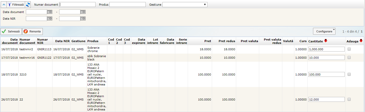This screenshot has height=112, width=365.
Task: Edit Cantitate field showing 1,000.000
Action: point(326,49)
